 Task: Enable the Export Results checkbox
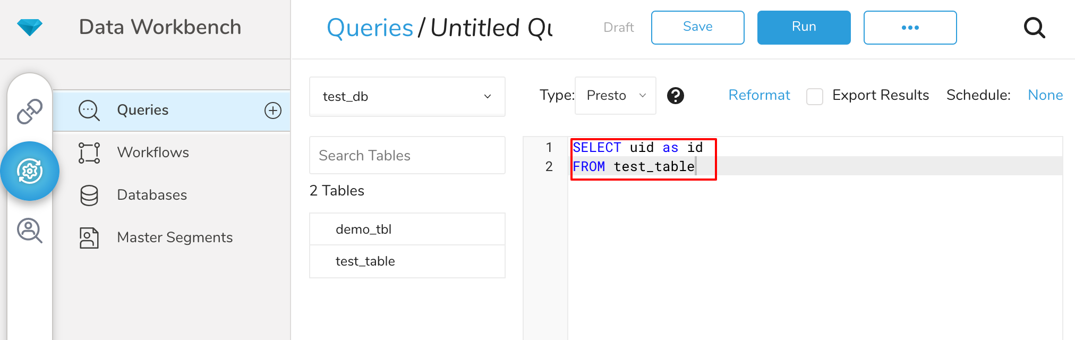814,96
